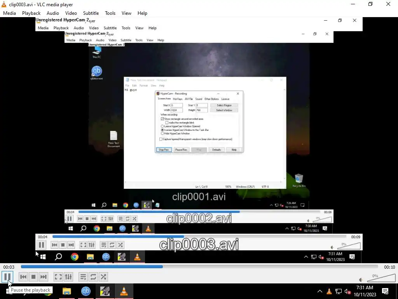Open the Help menu of main VLC window

click(142, 13)
